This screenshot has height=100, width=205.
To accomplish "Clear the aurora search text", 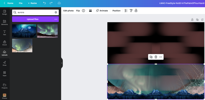I will coord(56,12).
